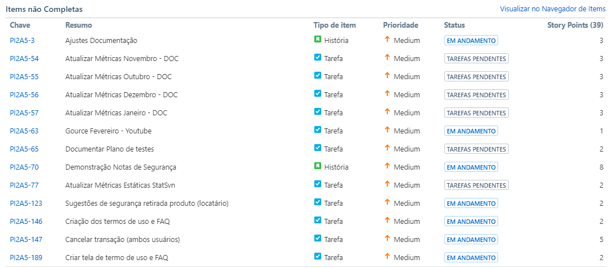Click the TAREFAS PENDENTES badge for PI2A5-55
This screenshot has width=614, height=268.
[477, 77]
